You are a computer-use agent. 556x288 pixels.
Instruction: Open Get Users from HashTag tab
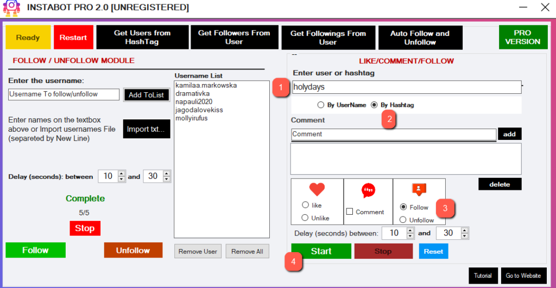pyautogui.click(x=142, y=37)
